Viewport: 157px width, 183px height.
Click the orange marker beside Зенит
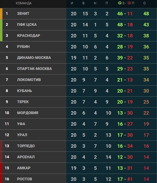point(1,14)
